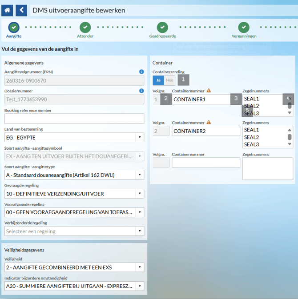Click the FRN field 260316-0900670

click(74, 80)
